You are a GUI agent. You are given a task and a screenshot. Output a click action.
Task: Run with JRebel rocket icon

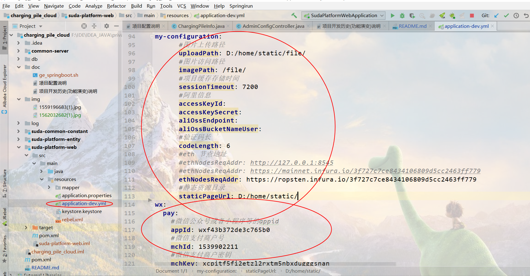point(442,15)
